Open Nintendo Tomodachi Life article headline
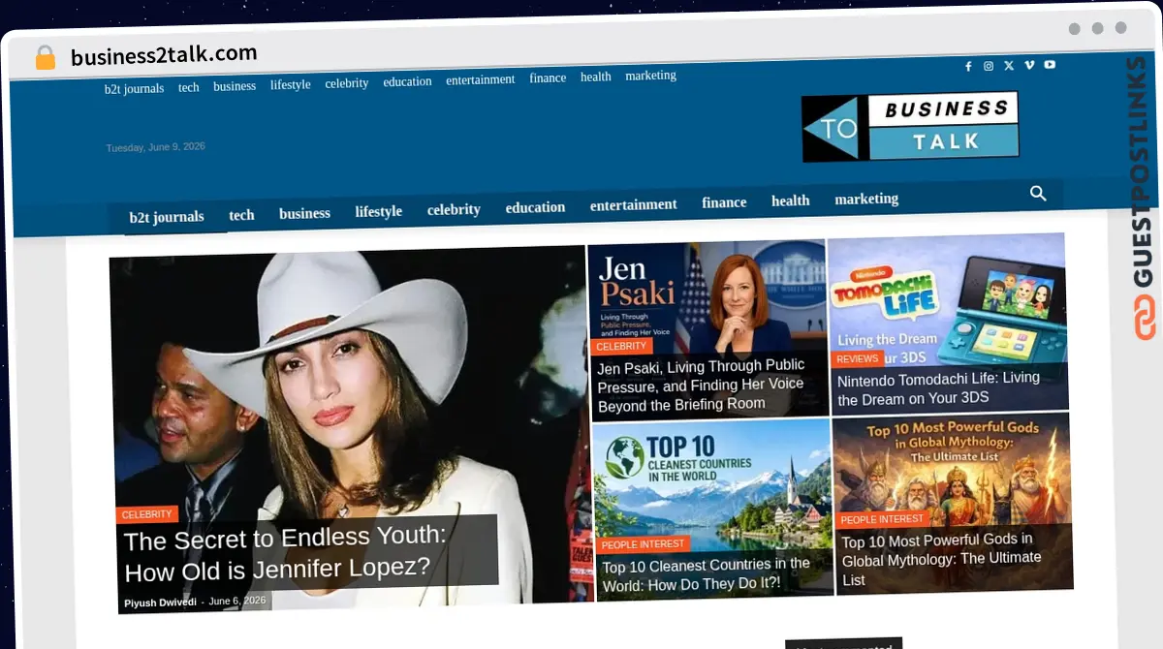This screenshot has width=1163, height=649. (938, 387)
